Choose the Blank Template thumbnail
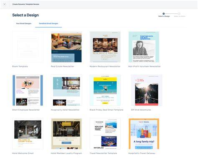This screenshot has width=198, height=160. click(28, 47)
